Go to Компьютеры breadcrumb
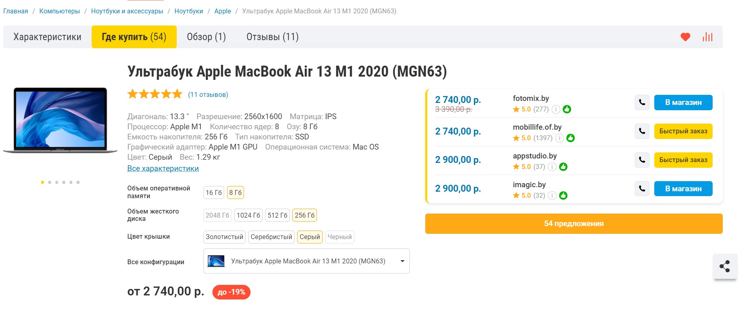 point(60,11)
